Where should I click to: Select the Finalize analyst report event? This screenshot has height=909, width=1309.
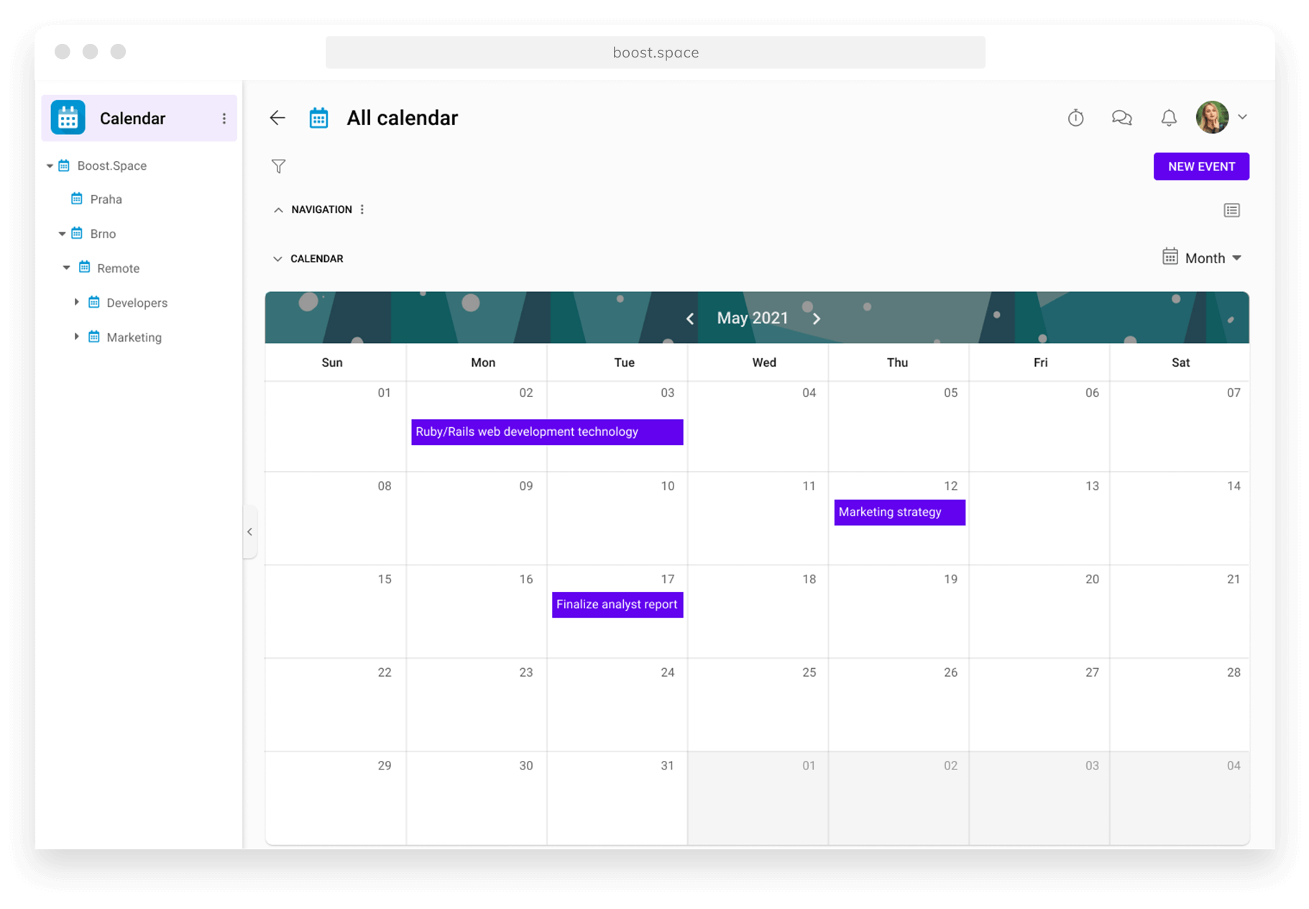pos(617,604)
